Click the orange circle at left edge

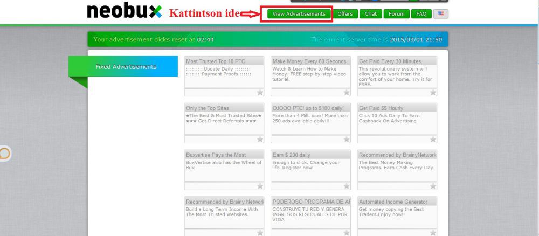pyautogui.click(x=4, y=154)
